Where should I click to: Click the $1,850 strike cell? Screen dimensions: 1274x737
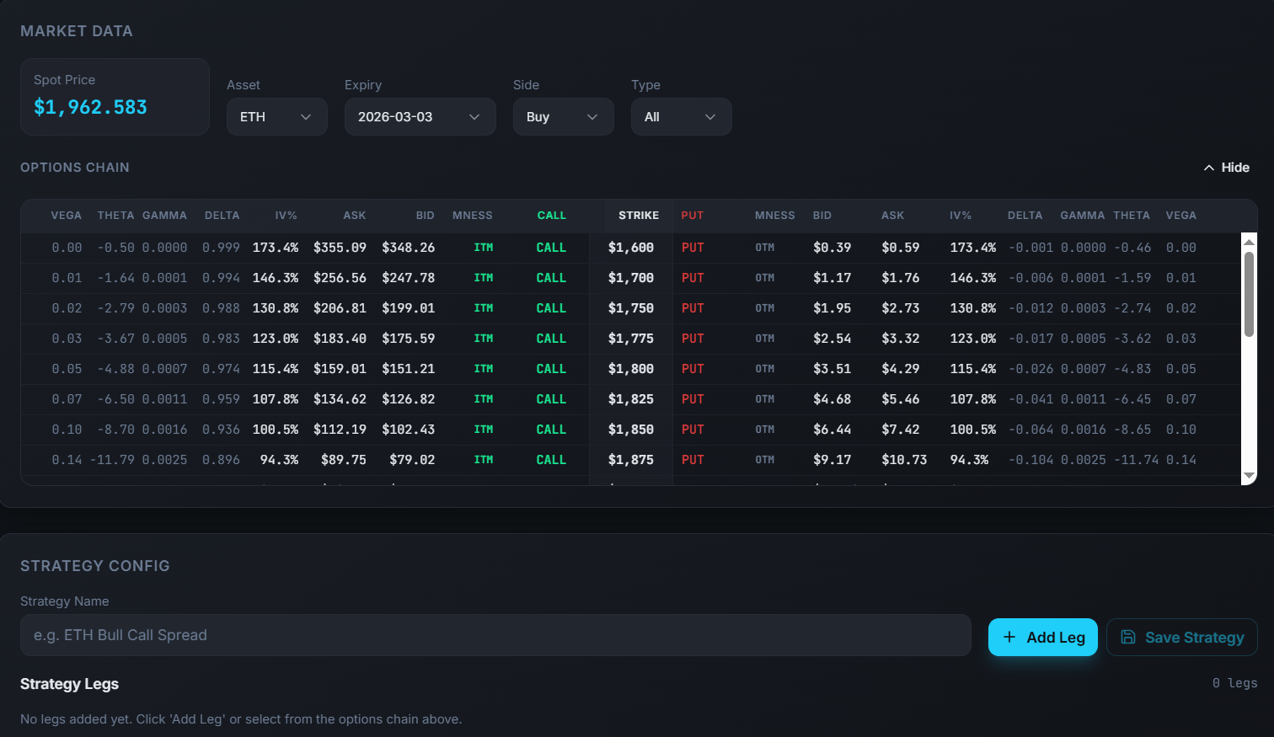coord(631,430)
